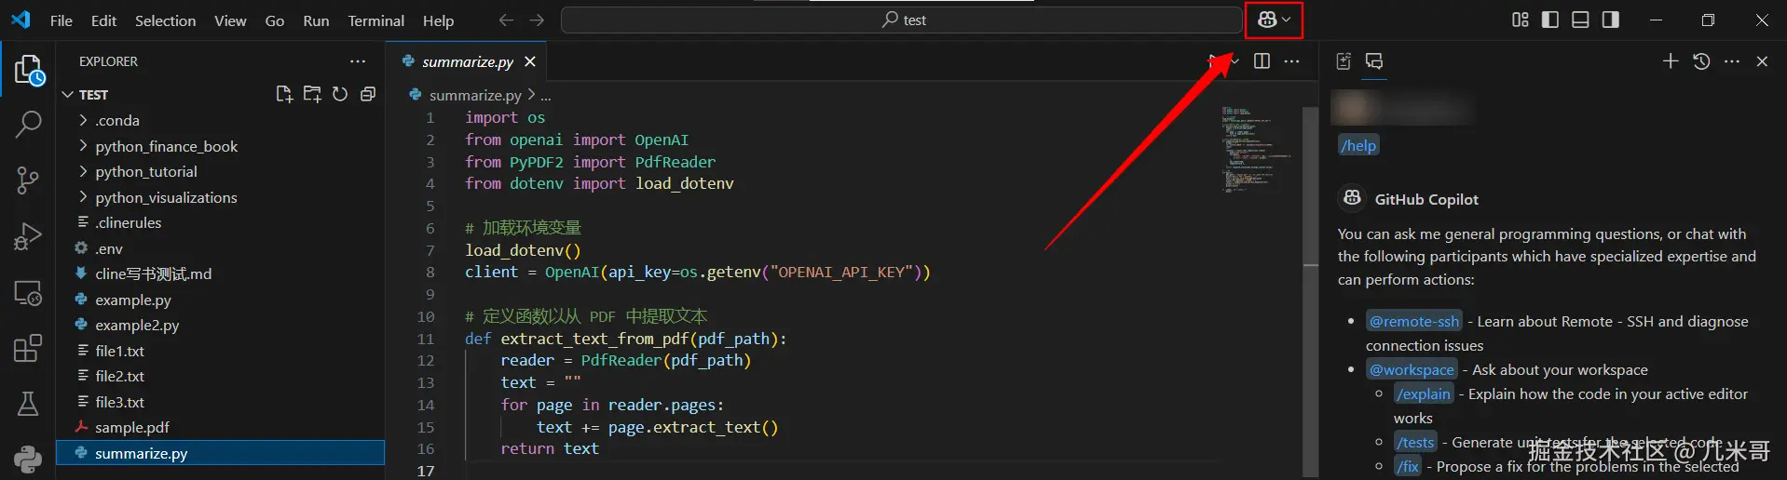The image size is (1787, 480).
Task: Open the View menu
Action: 230,20
